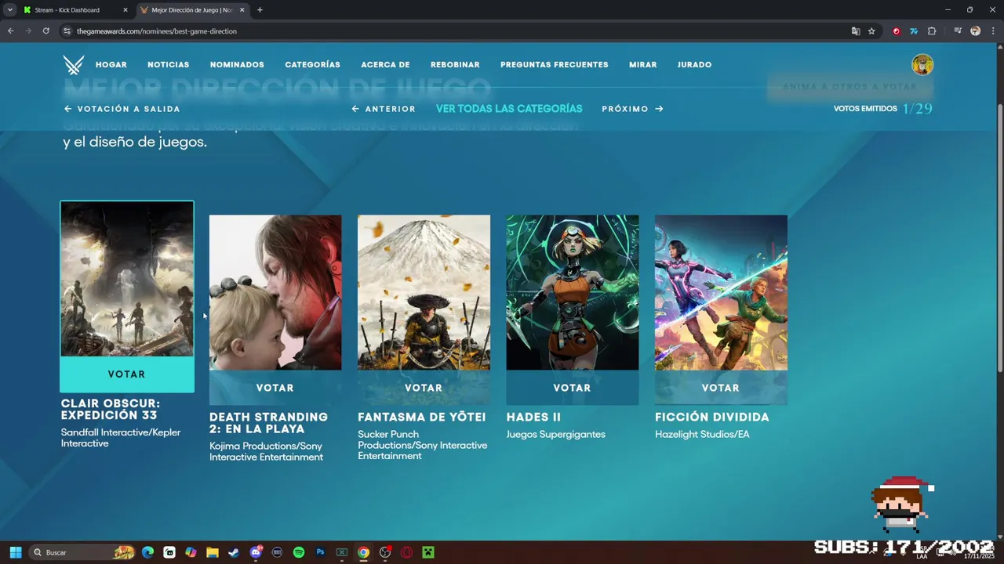The image size is (1004, 564).
Task: Go to the PRÓXIMO category
Action: [x=632, y=109]
